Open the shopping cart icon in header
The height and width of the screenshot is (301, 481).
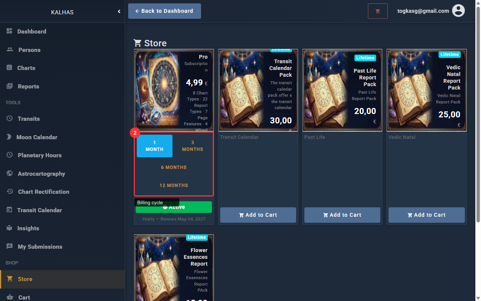(377, 11)
